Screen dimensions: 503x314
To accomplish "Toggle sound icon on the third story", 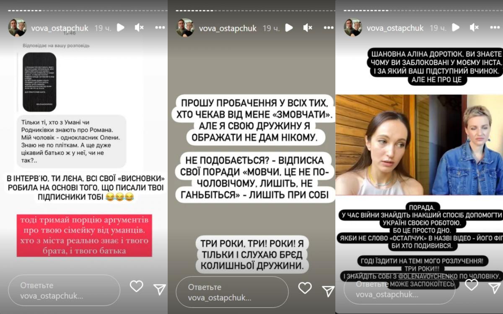I will (474, 28).
